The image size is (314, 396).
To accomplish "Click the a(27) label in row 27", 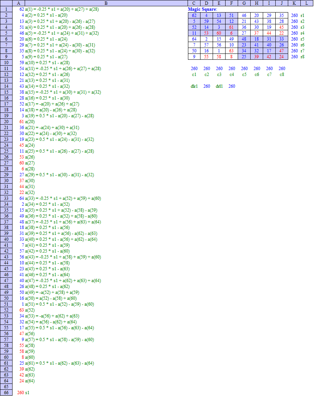I will click(30, 163).
